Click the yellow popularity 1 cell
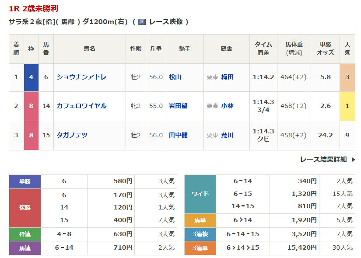 tap(347, 106)
